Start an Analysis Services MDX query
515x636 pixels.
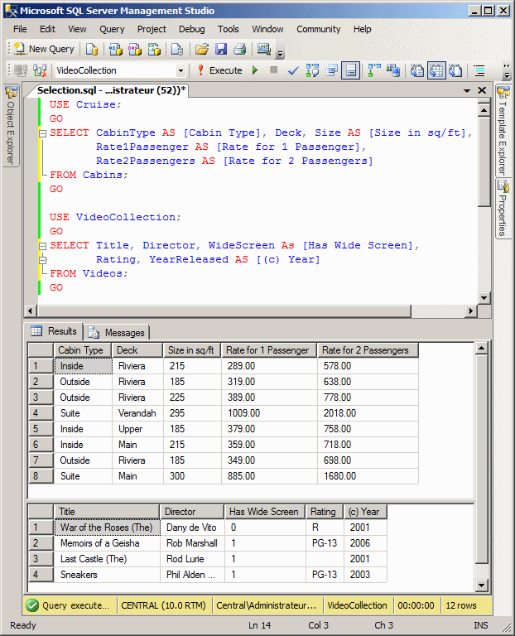(116, 50)
